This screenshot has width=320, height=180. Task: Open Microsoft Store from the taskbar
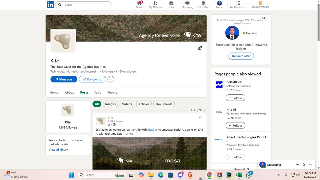pos(170,175)
